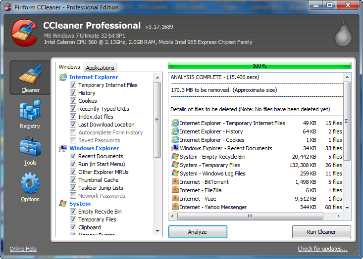The image size is (363, 259).
Task: Open the Online Help link
Action: [x=23, y=249]
